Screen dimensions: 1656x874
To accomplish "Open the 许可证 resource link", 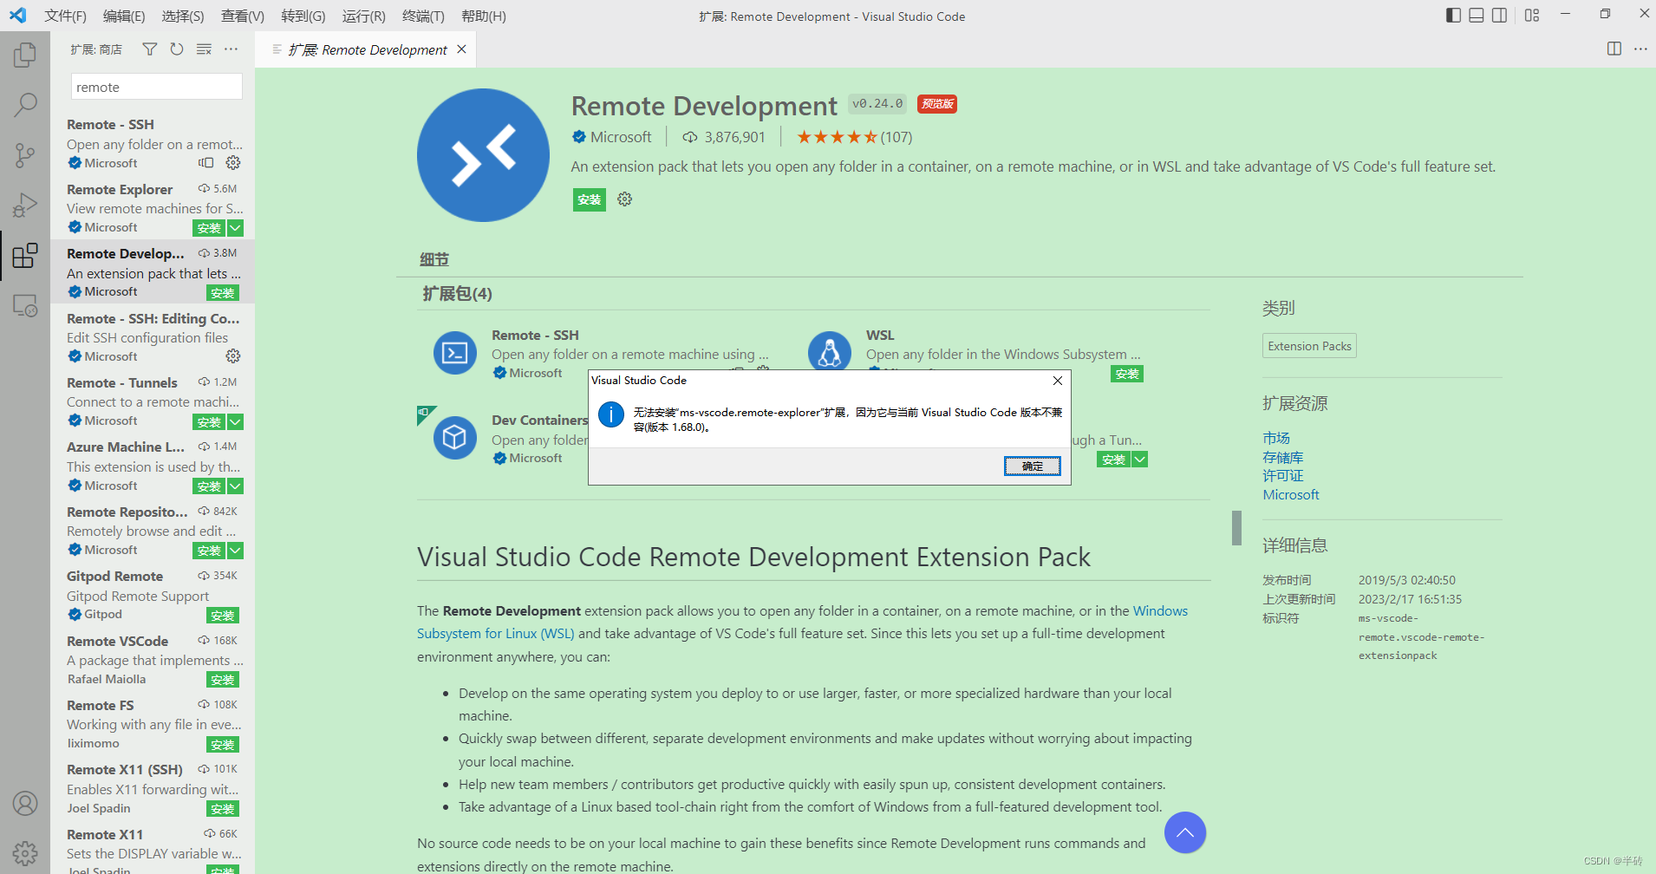I will coord(1283,475).
